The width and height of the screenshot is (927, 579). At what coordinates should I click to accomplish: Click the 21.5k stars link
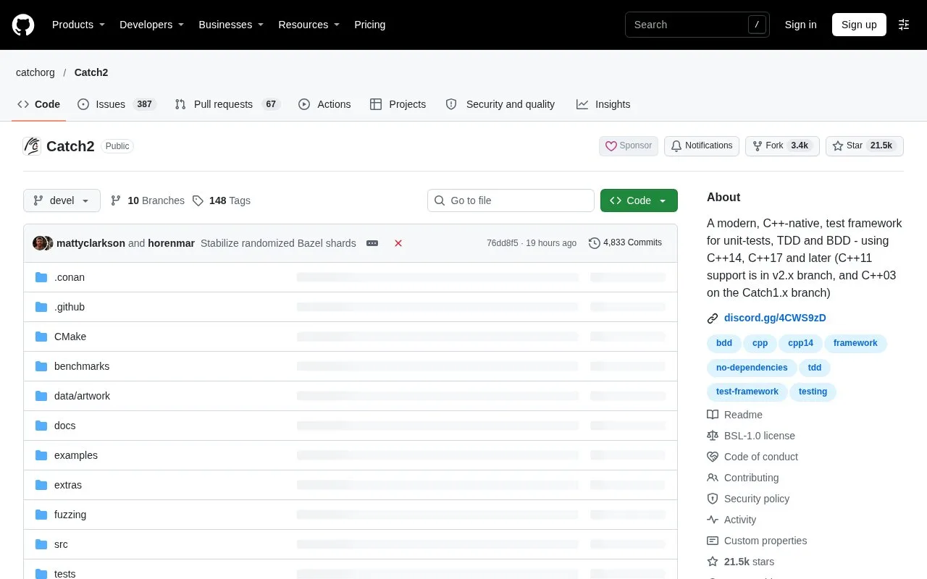(741, 562)
